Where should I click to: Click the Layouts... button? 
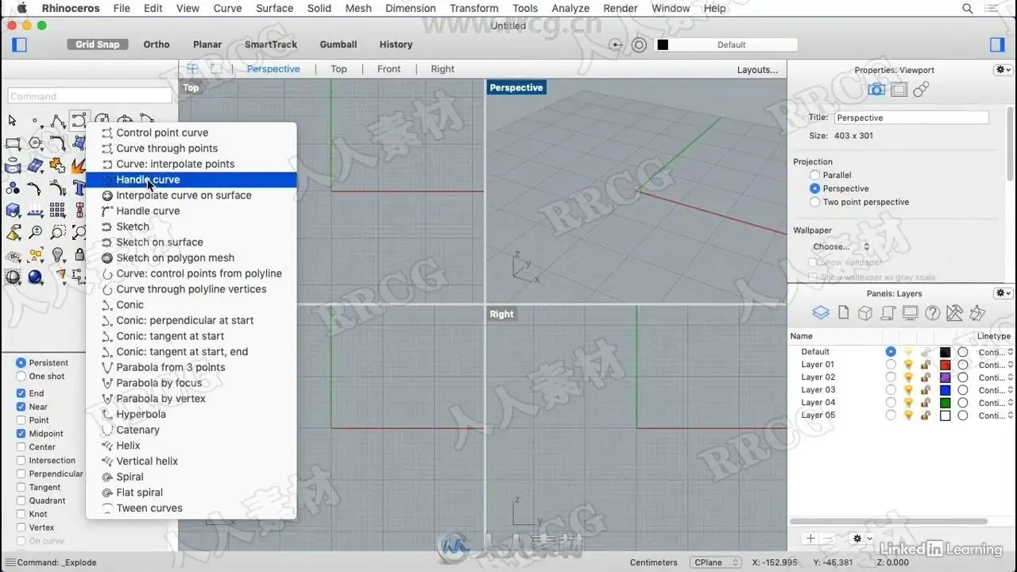coord(757,70)
